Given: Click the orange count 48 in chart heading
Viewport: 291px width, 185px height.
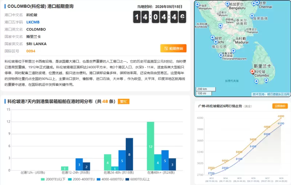Looking at the screenshot, I should pos(105,101).
